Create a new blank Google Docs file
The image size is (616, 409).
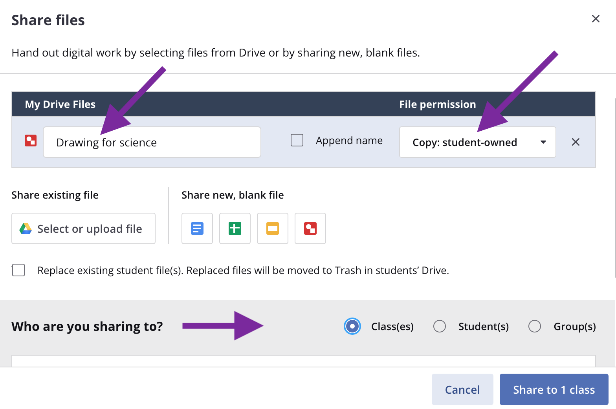point(197,228)
